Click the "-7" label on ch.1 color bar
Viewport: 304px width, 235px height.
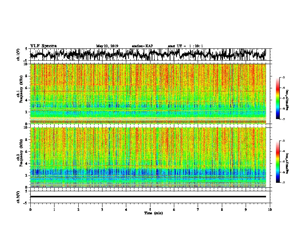pos(283,119)
